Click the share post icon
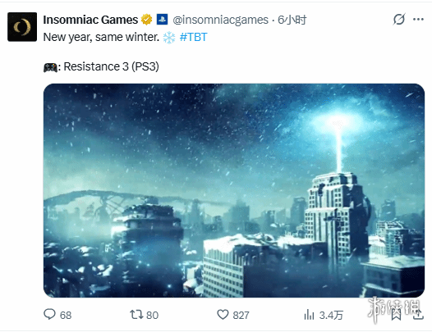Viewport: 432px width, 332px height. tap(418, 314)
